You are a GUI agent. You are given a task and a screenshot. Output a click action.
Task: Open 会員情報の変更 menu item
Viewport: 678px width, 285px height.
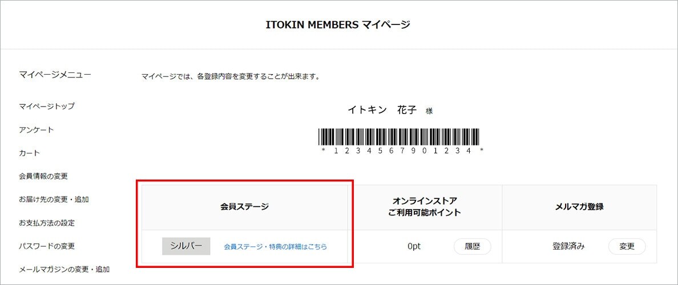(x=43, y=176)
